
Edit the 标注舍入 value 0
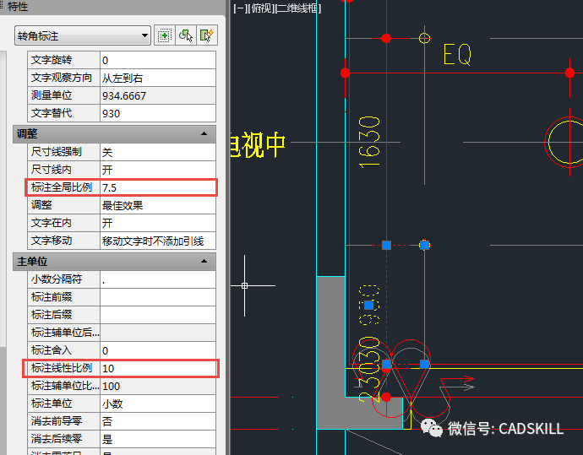pos(158,350)
